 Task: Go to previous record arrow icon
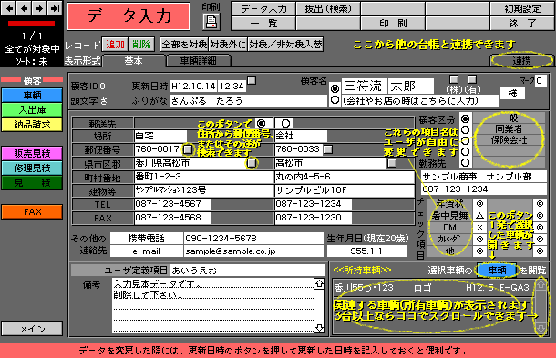click(24, 8)
